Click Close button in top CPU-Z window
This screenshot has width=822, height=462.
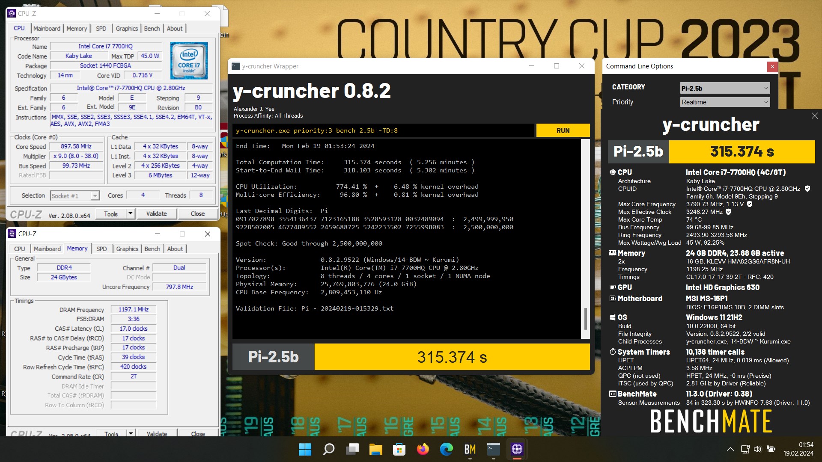coord(198,213)
